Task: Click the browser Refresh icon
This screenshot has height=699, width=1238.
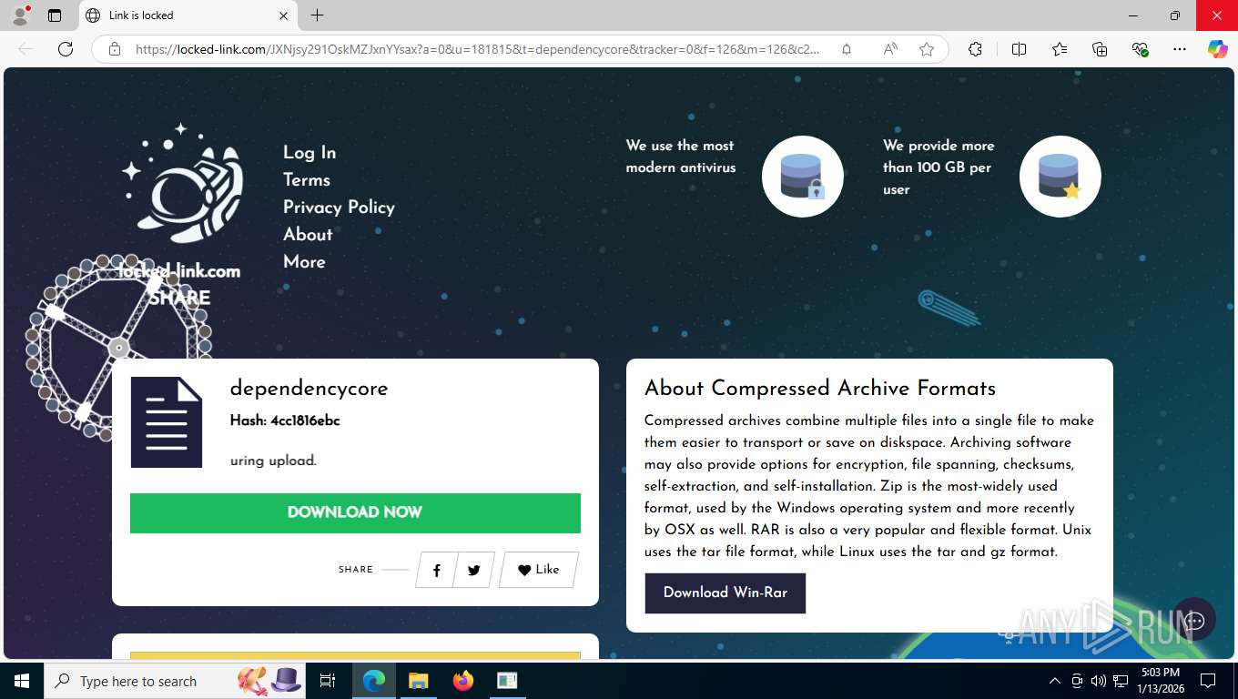Action: [x=66, y=49]
